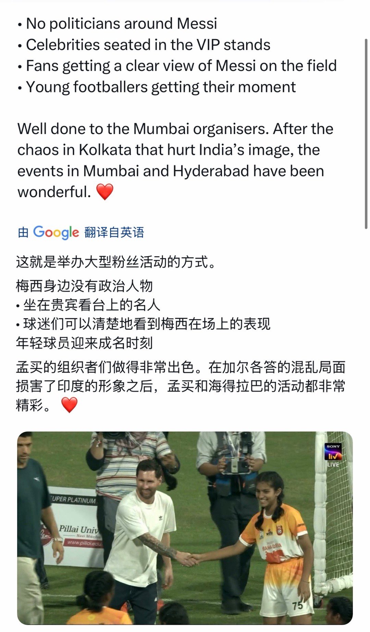Screen dimensions: 370x632
Task: Click the number 75 on orange shorts
Action: [297, 606]
